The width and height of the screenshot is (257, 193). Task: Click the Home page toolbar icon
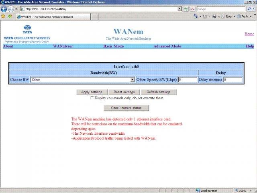196,16
